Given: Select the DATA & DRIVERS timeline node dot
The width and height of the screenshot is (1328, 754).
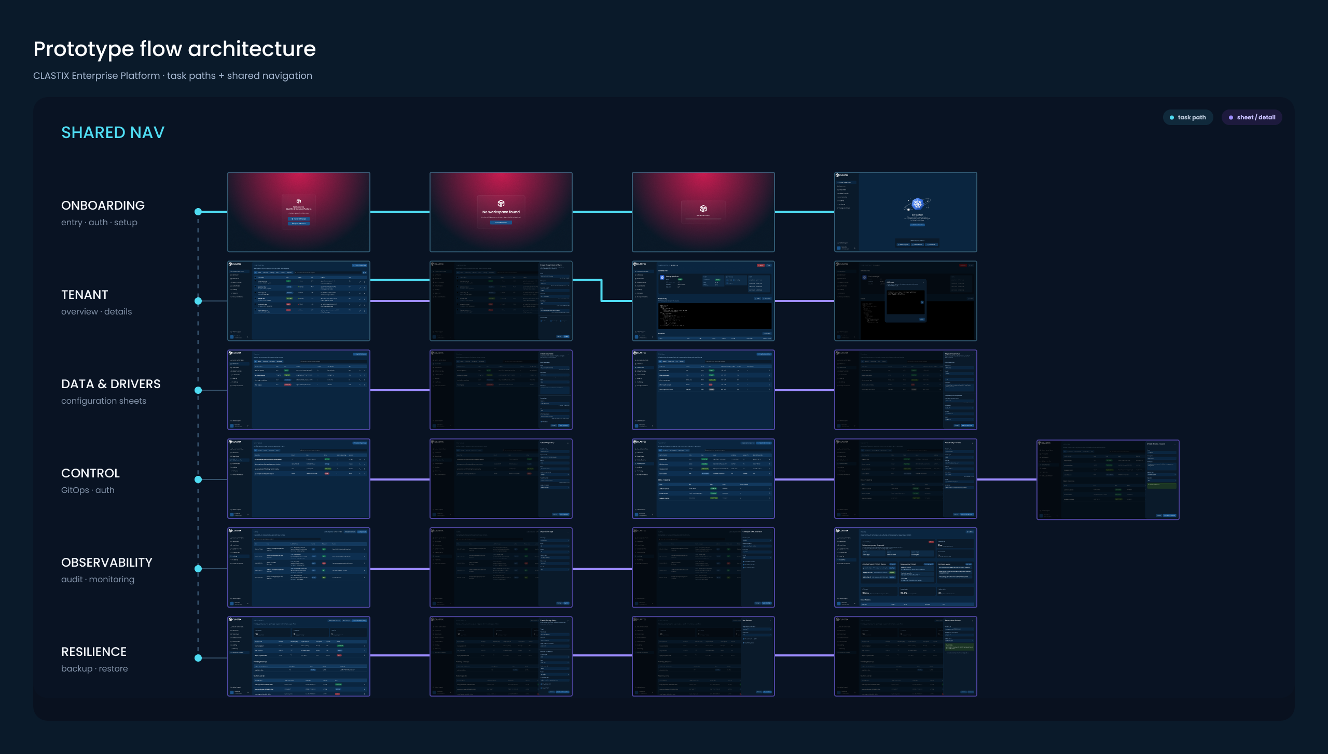Looking at the screenshot, I should click(x=198, y=390).
